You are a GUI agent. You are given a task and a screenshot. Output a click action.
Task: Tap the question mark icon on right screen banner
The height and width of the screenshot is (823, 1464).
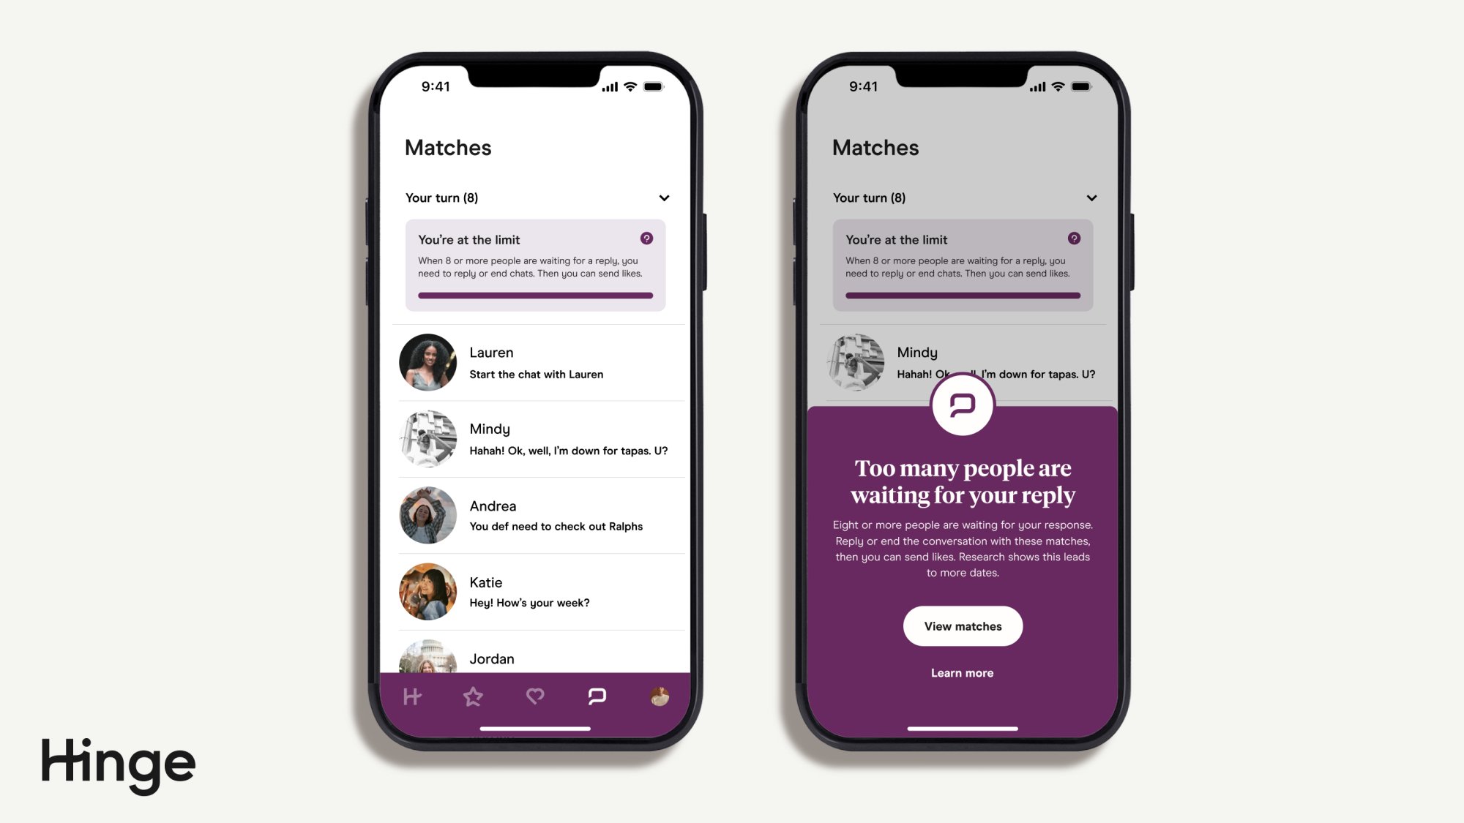(x=1074, y=238)
